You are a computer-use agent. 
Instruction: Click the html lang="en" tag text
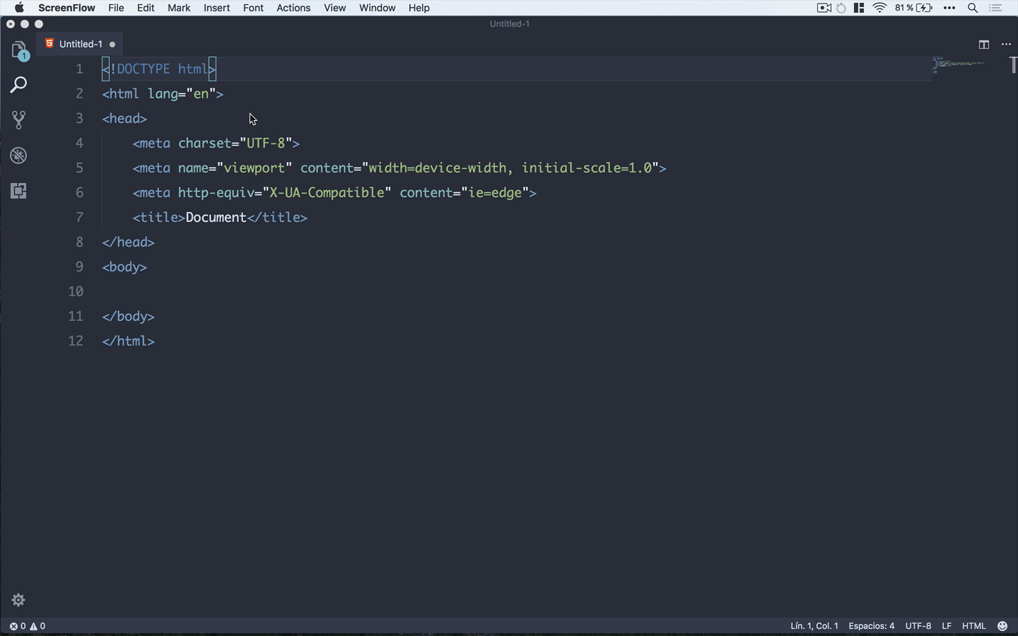pyautogui.click(x=163, y=94)
